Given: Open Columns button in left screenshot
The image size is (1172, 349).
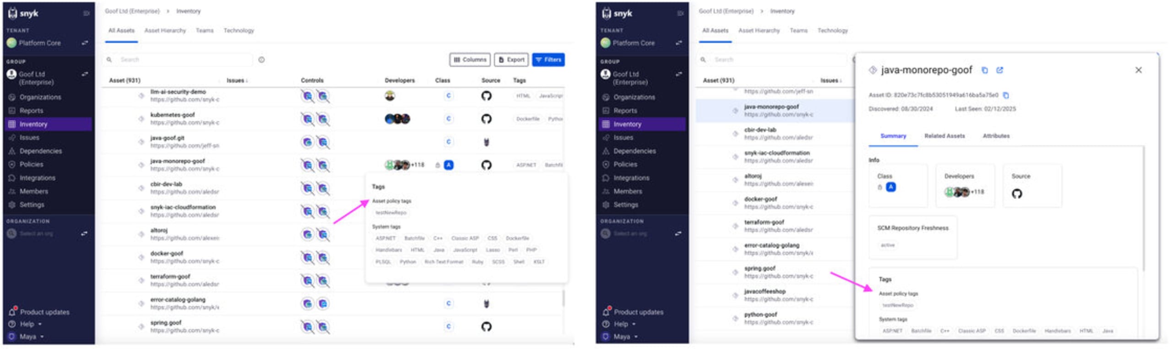Looking at the screenshot, I should coord(470,60).
